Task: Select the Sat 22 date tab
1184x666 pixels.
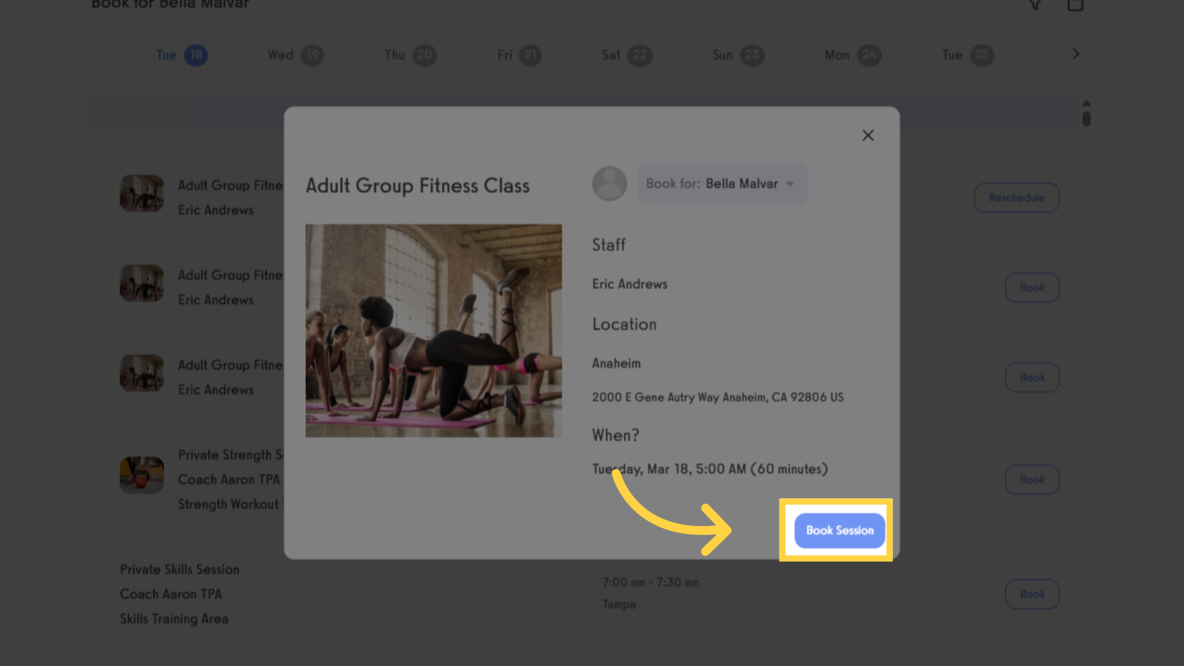Action: point(627,55)
